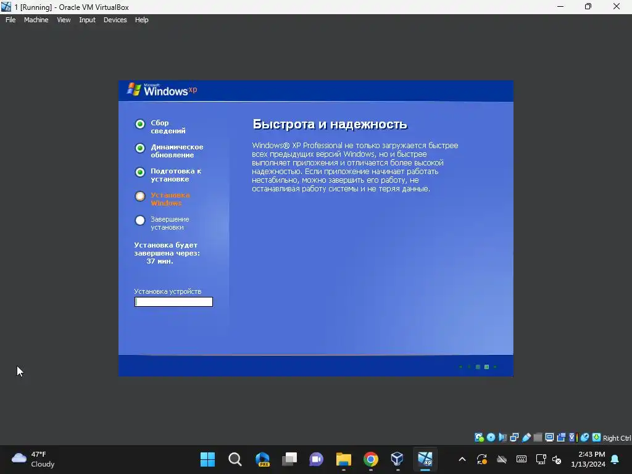Click the 'Установка устройств' label
This screenshot has height=474, width=632.
click(168, 291)
